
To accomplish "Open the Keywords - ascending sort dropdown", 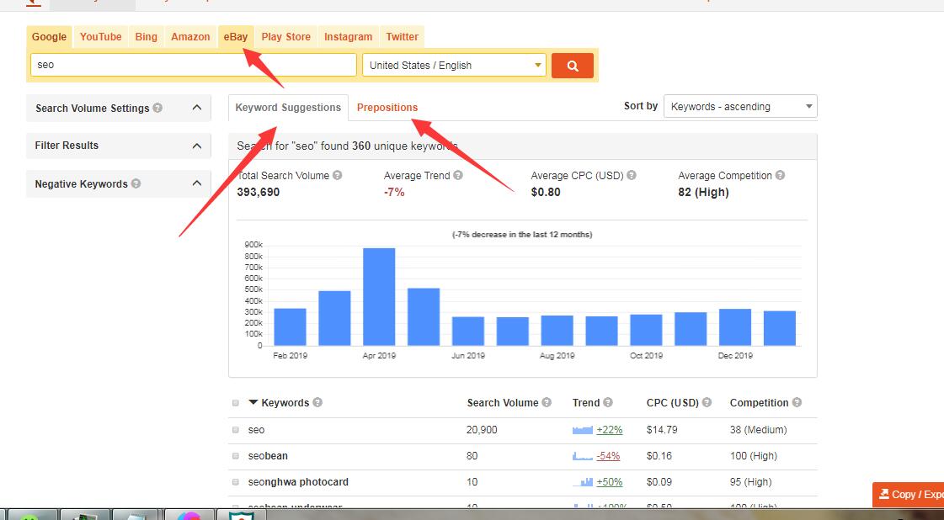I will (739, 106).
